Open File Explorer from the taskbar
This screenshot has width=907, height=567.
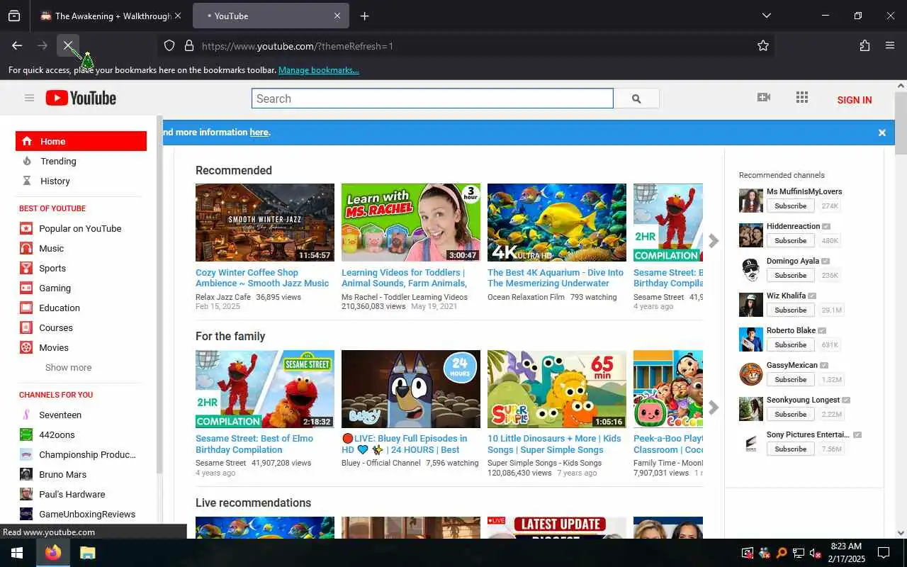[x=87, y=553]
